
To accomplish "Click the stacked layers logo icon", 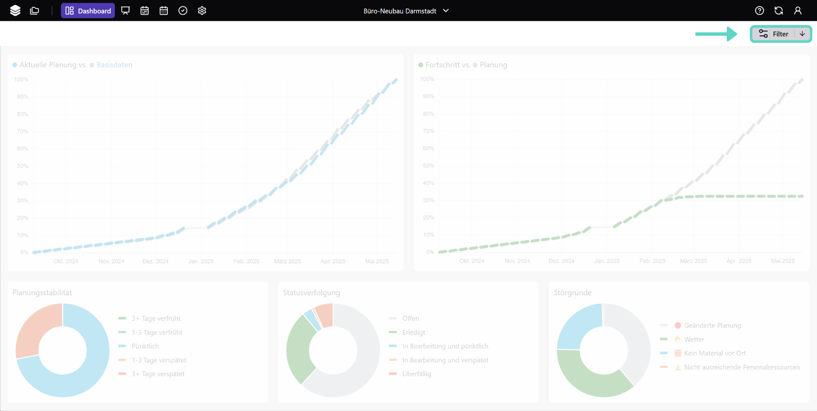I will click(x=15, y=11).
